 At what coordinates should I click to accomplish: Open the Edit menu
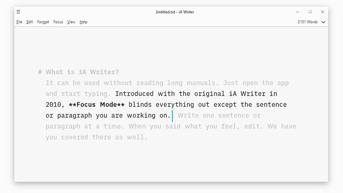[x=30, y=22]
